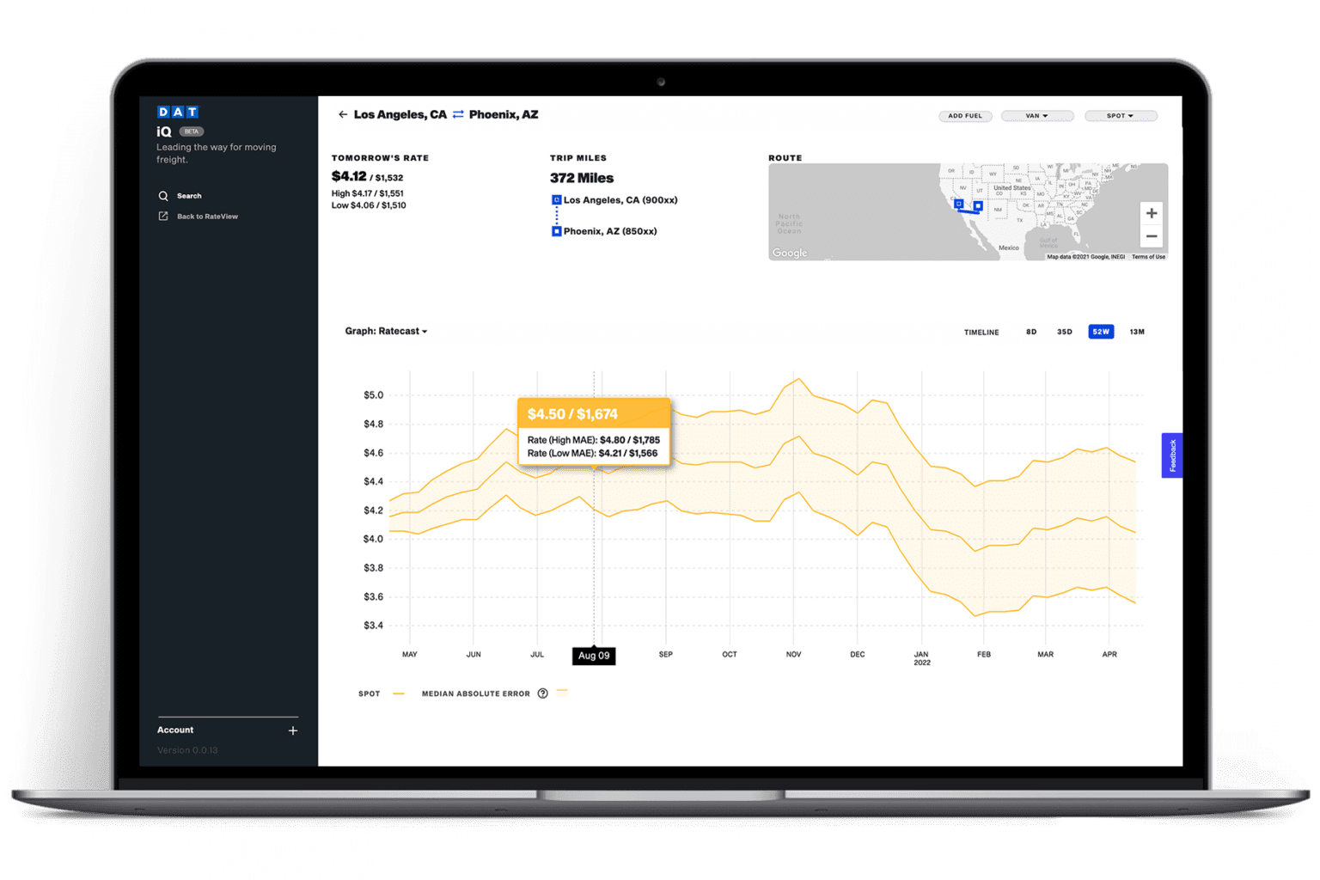The height and width of the screenshot is (880, 1320).
Task: Click the Aug 09 marker on the chart
Action: (593, 656)
